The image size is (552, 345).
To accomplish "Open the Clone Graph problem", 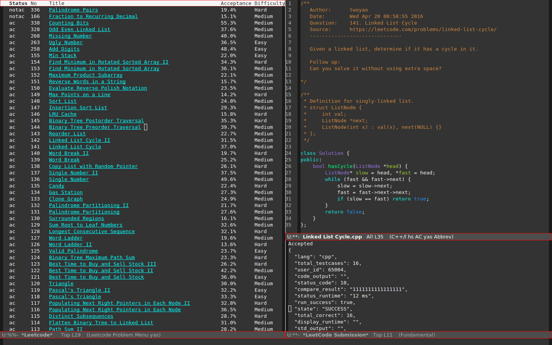I will 66,199.
